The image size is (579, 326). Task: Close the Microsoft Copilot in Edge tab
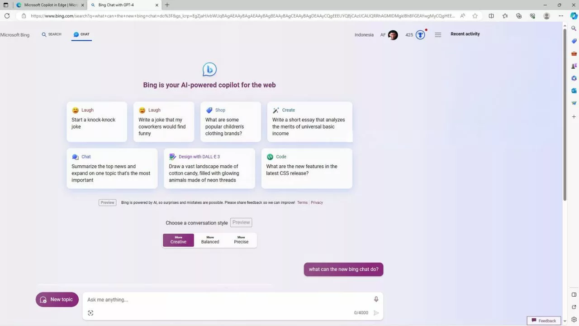coord(82,5)
